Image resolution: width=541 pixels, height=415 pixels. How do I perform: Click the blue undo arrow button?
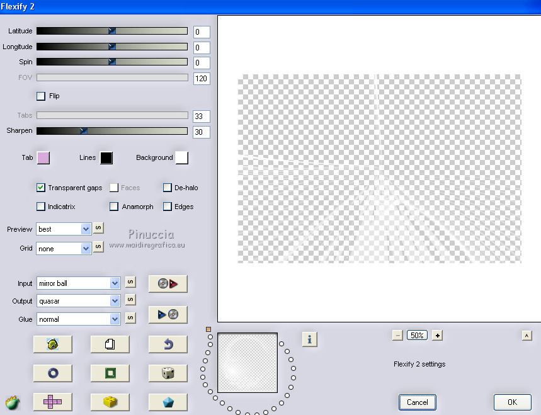pyautogui.click(x=168, y=344)
